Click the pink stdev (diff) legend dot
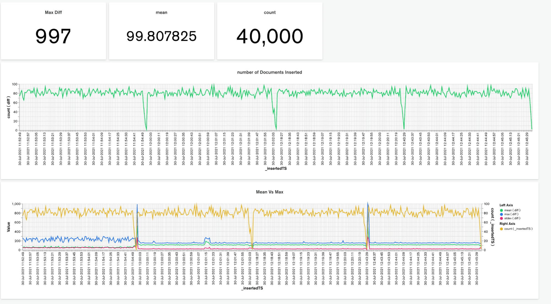Viewport: 551px width, 304px height. click(x=501, y=218)
